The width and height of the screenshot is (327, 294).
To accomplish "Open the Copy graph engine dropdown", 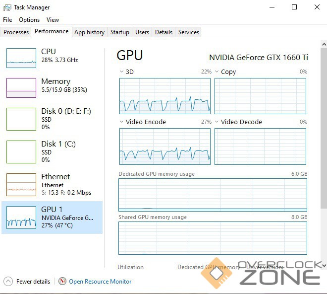I will pos(217,72).
